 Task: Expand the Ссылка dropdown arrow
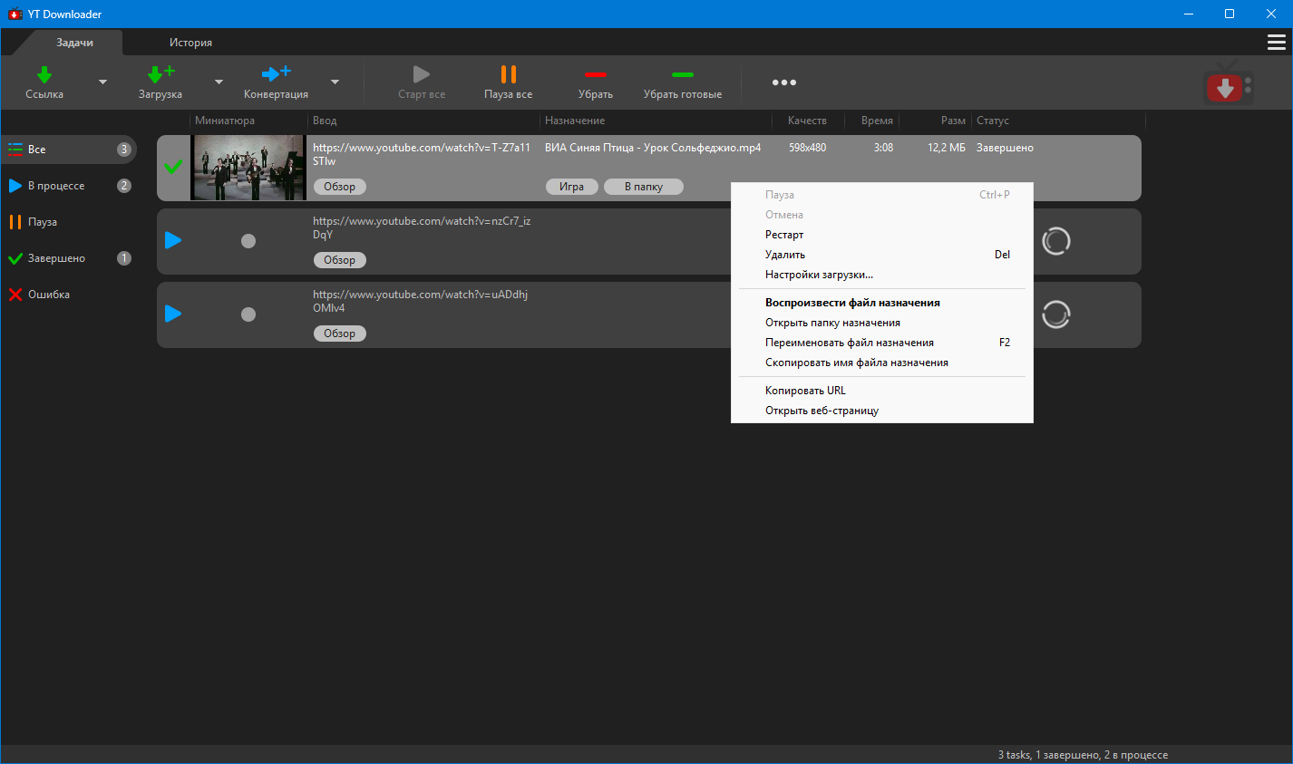(x=102, y=82)
